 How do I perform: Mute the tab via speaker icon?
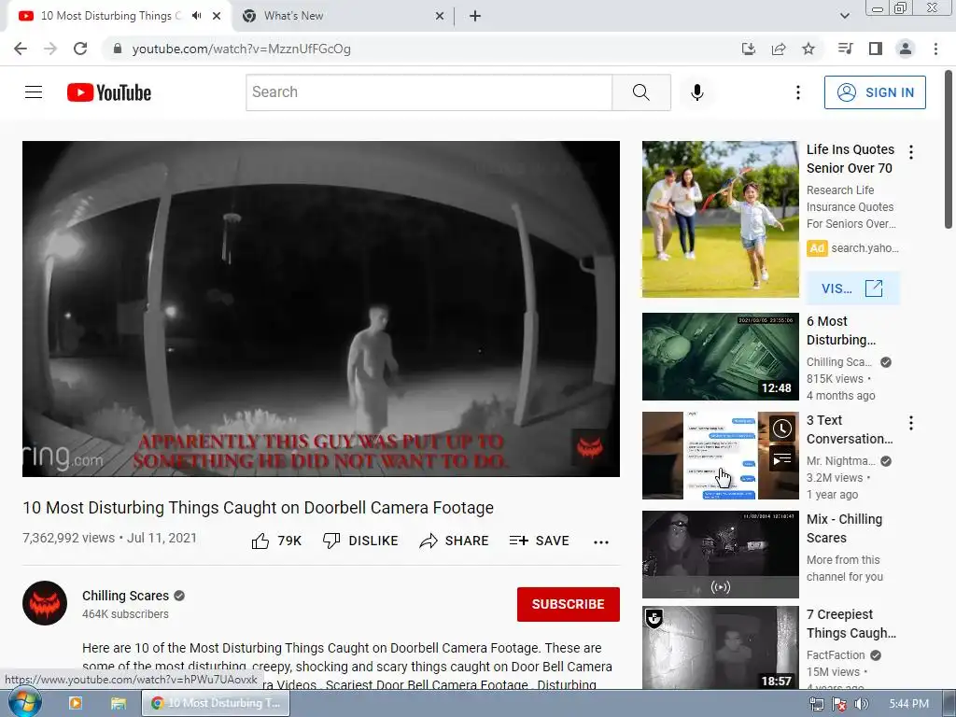tap(196, 16)
